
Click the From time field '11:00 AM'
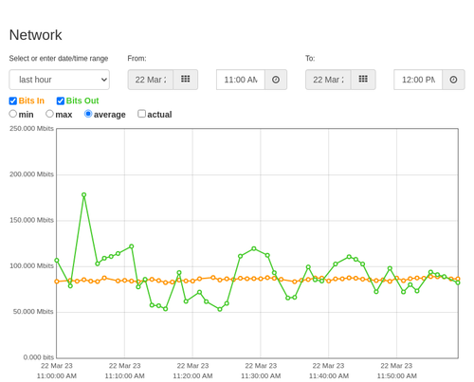point(241,80)
